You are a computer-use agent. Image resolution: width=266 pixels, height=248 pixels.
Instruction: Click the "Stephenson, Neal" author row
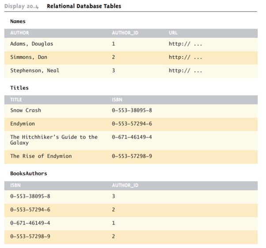point(34,71)
